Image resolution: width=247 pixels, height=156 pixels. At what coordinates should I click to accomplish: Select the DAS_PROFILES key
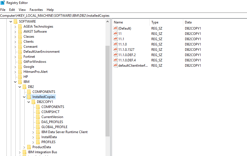52,122
